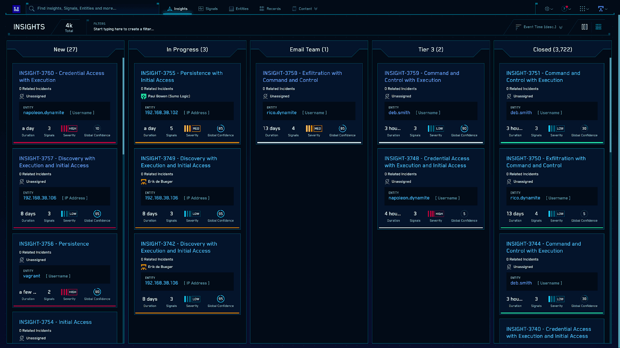Click MED severity indicator in INSIGHT-3755
Screen dimensions: 620x348
tap(192, 128)
